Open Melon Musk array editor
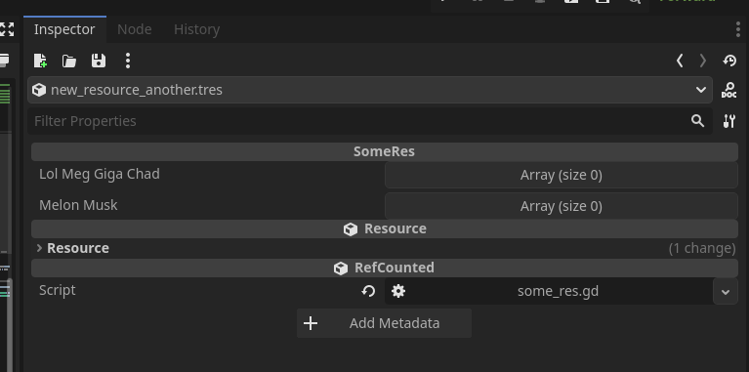Screen dimensions: 749x372 coord(562,206)
